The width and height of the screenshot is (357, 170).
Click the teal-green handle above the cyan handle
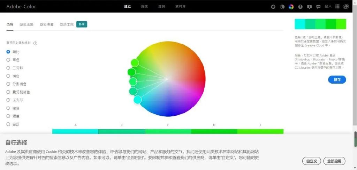[133, 91]
